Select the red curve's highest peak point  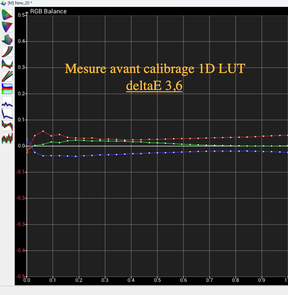coord(43,131)
